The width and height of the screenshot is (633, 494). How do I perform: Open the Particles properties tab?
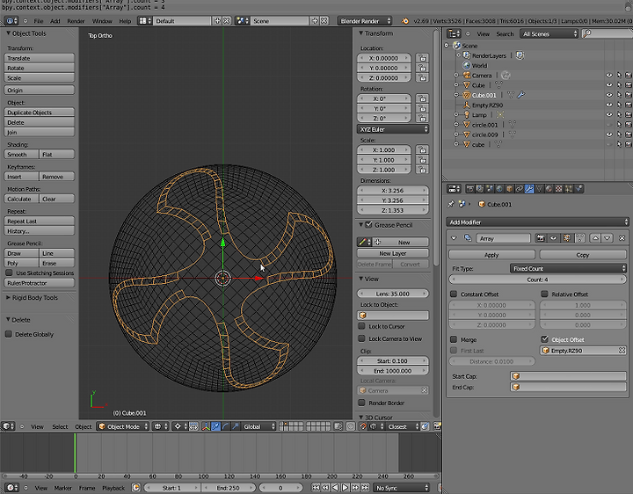(569, 188)
